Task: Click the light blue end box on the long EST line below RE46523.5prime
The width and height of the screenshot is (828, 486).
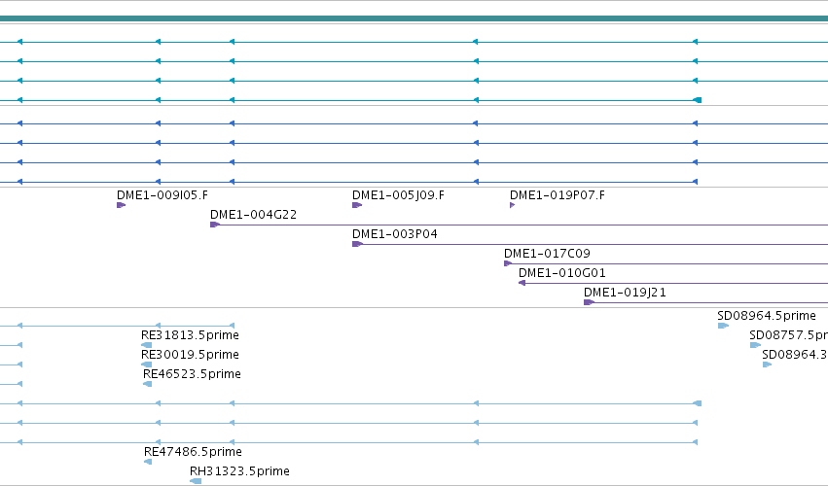Action: click(x=698, y=403)
